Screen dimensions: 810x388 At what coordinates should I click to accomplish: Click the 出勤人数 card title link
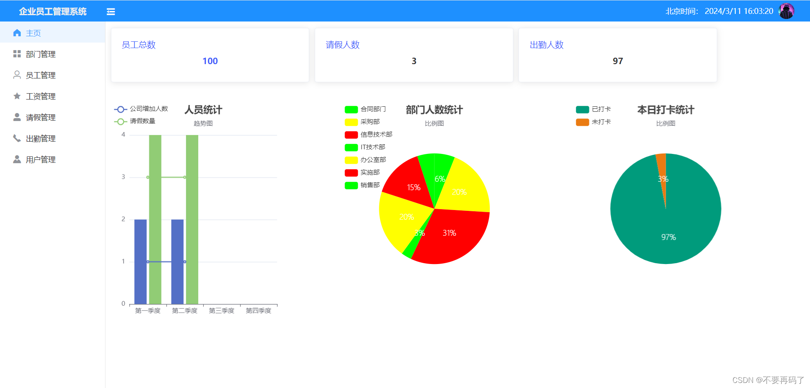pyautogui.click(x=546, y=45)
